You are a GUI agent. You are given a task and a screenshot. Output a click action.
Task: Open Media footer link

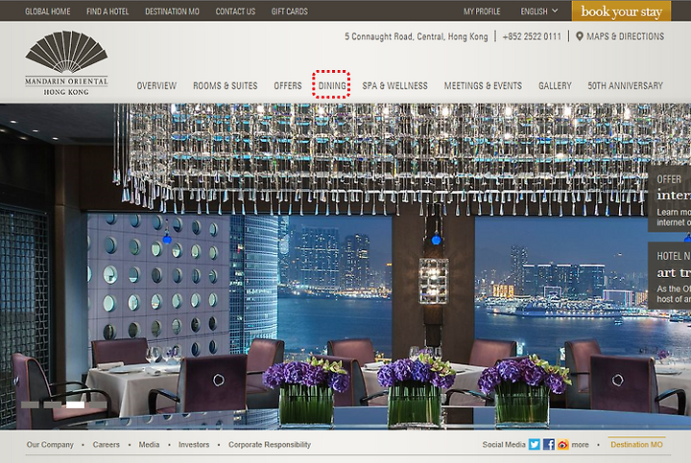point(149,445)
